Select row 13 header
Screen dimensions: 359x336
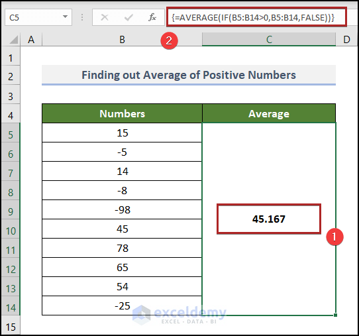pyautogui.click(x=11, y=287)
